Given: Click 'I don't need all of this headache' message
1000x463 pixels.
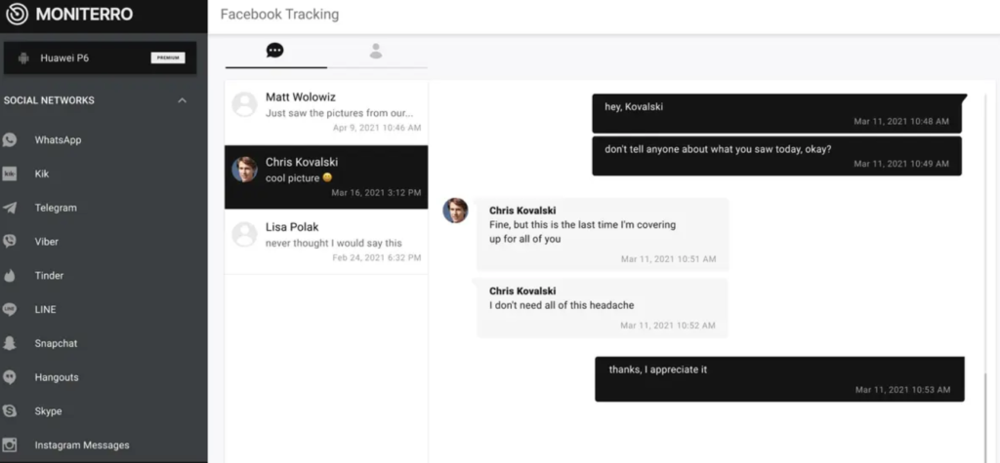Looking at the screenshot, I should pos(603,308).
